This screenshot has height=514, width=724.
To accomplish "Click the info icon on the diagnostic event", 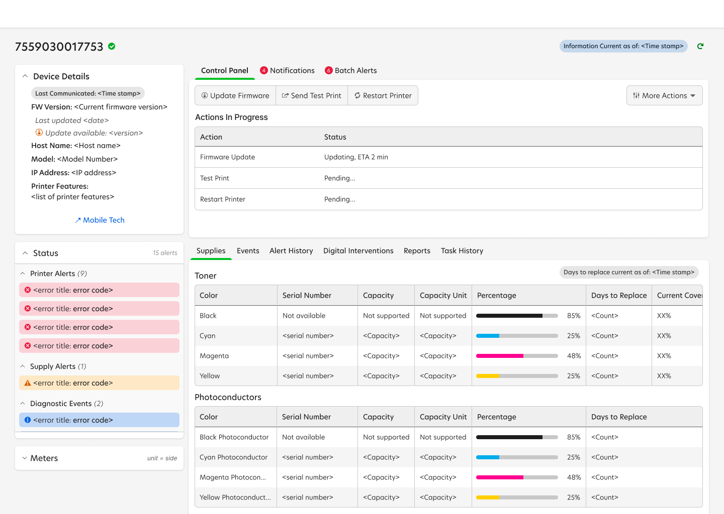I will (x=28, y=420).
